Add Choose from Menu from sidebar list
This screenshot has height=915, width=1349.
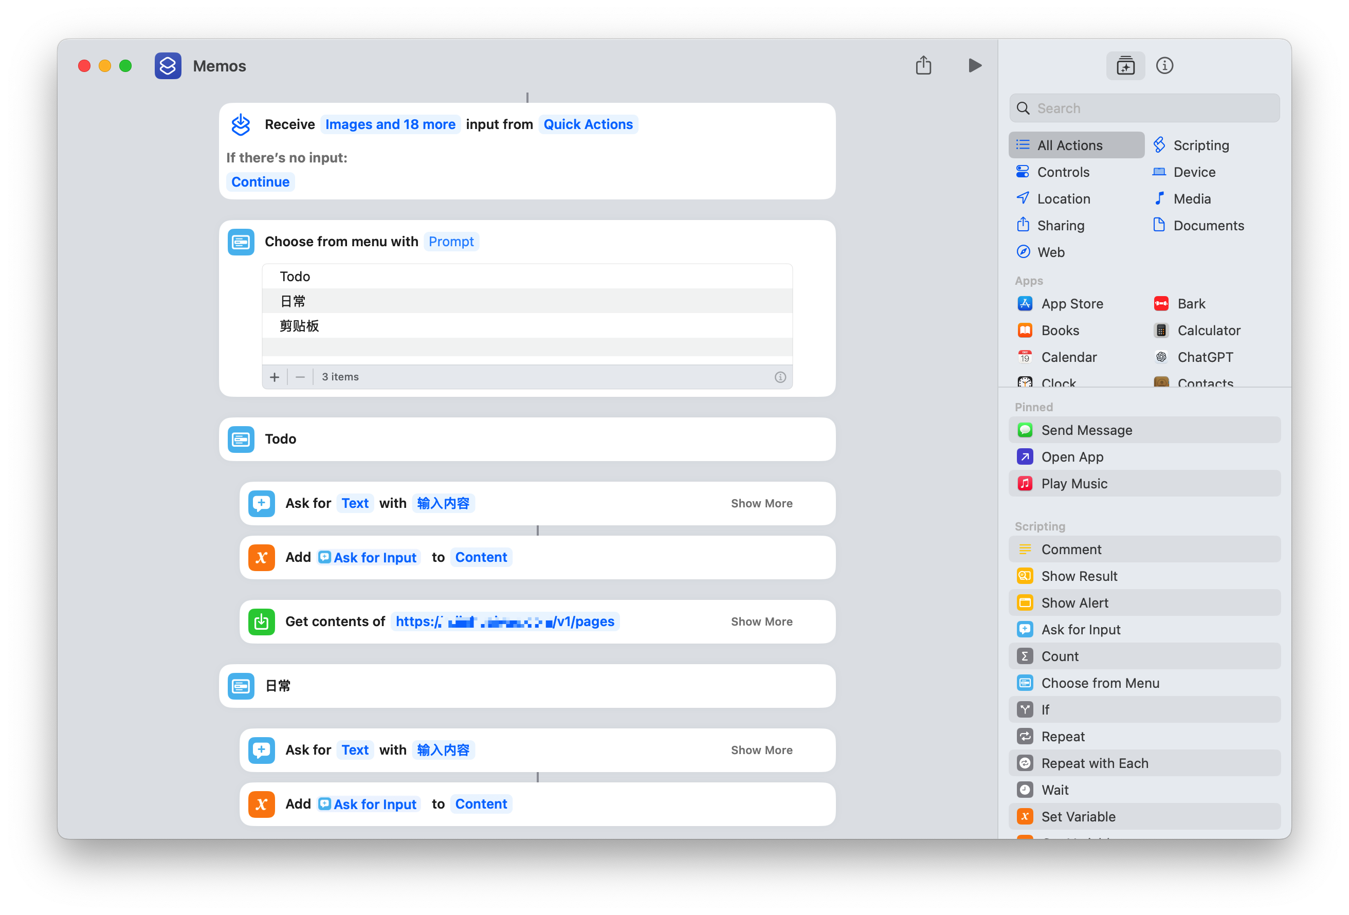[1144, 683]
